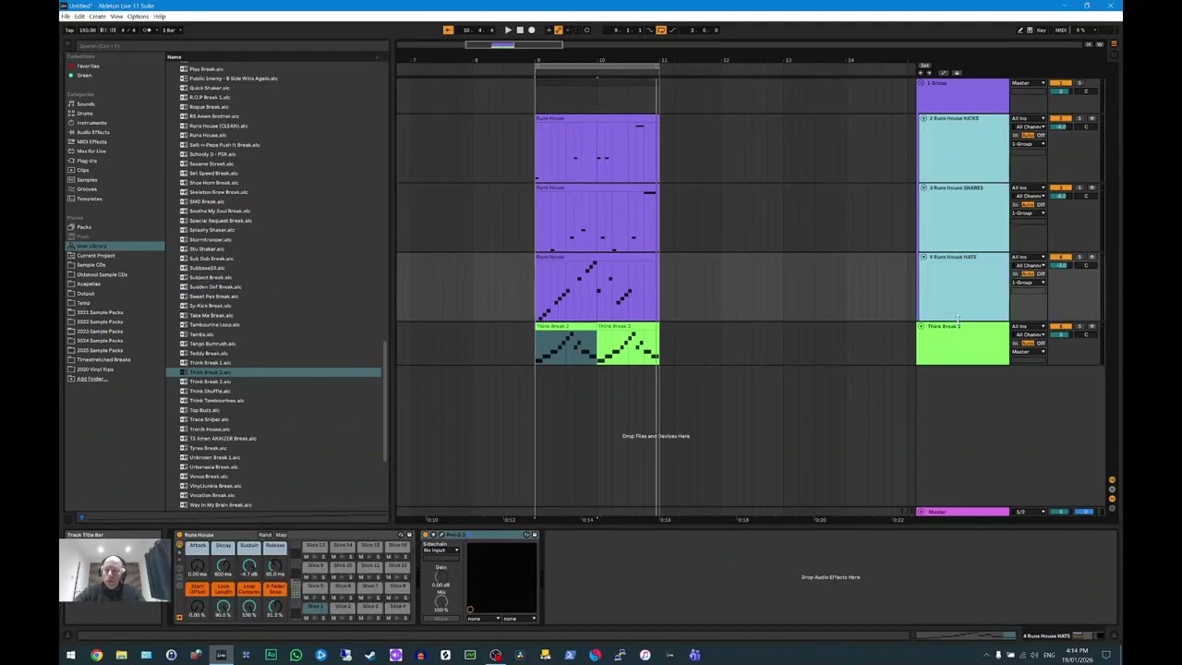Select the Clips category icon

pos(71,170)
